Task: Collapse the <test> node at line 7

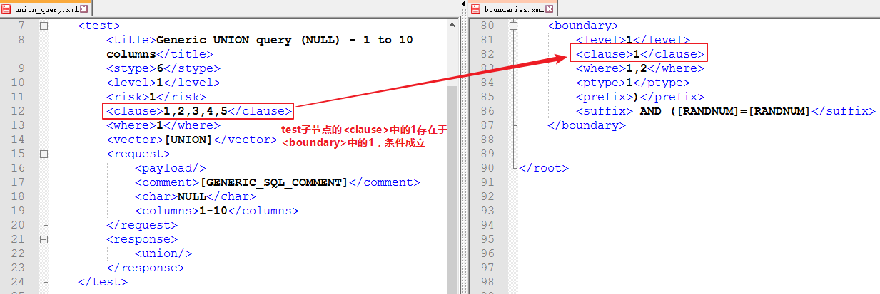Action: (x=44, y=26)
